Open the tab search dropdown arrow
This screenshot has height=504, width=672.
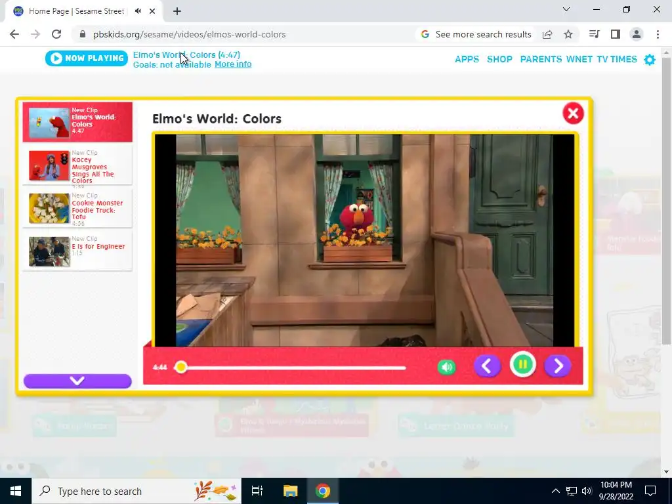coord(566,9)
